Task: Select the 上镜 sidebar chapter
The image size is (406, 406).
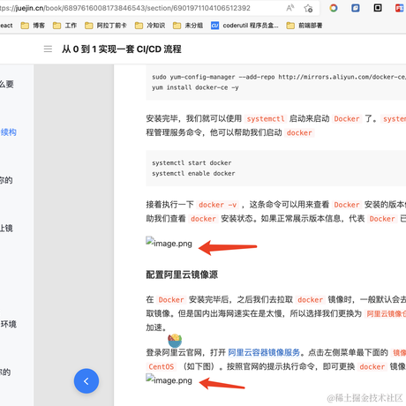Action: coord(6,228)
